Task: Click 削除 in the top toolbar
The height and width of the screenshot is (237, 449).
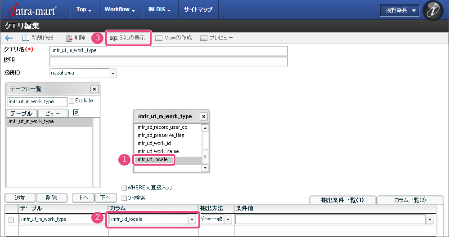Action: point(76,38)
